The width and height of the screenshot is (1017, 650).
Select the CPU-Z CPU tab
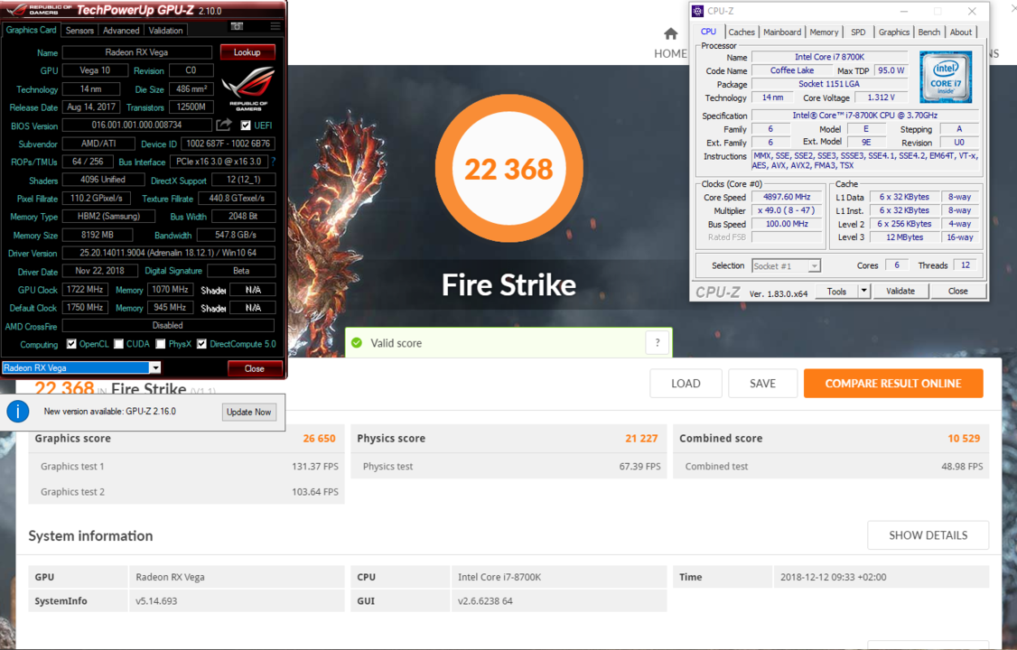point(708,32)
